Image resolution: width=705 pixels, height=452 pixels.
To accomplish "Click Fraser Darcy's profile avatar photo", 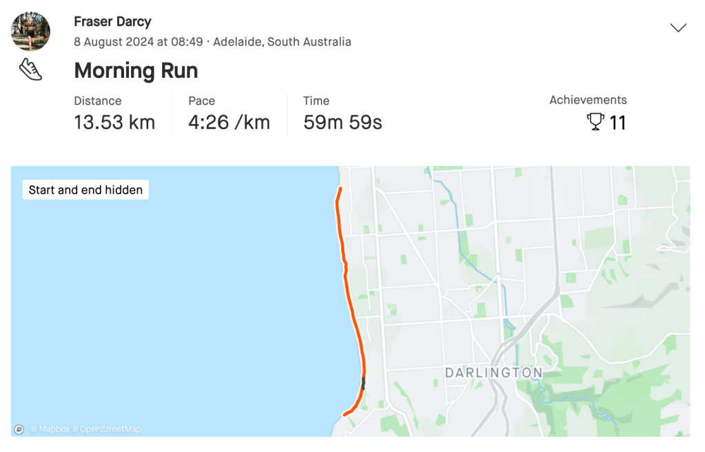I will (30, 31).
